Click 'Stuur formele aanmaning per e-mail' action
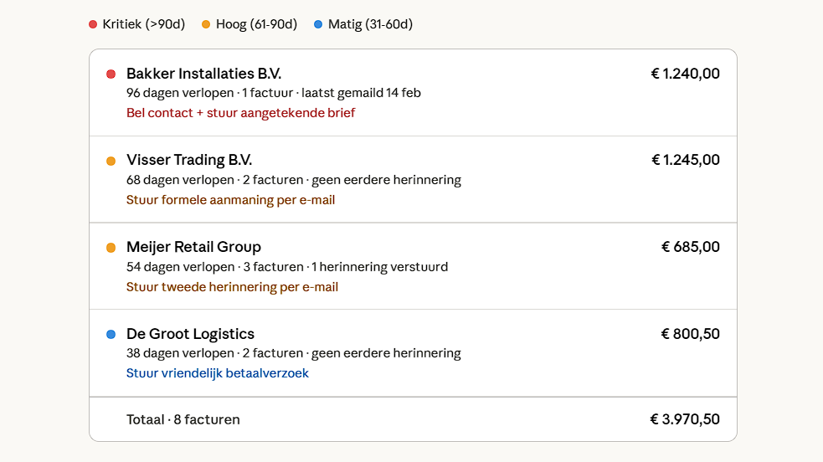Image resolution: width=823 pixels, height=462 pixels. tap(230, 200)
